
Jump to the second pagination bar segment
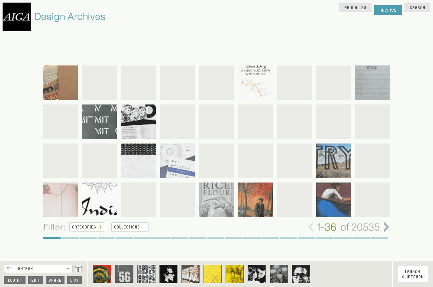tap(70, 238)
